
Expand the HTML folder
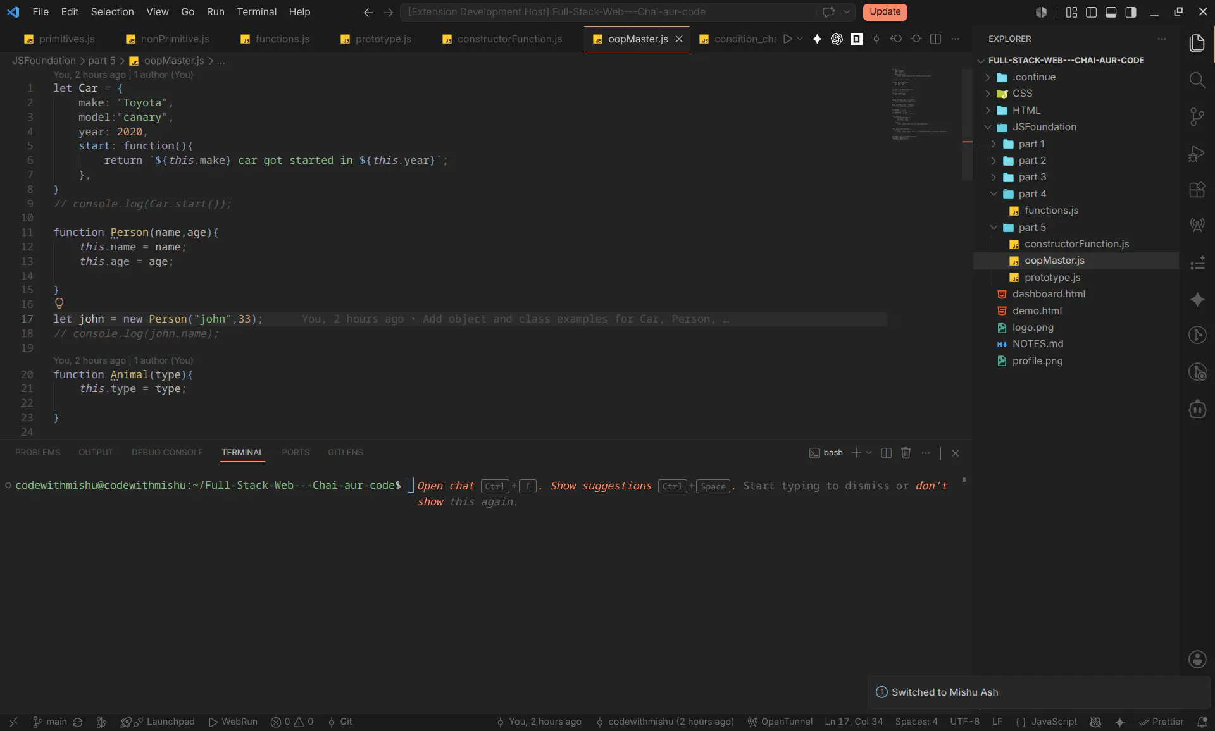(x=988, y=110)
